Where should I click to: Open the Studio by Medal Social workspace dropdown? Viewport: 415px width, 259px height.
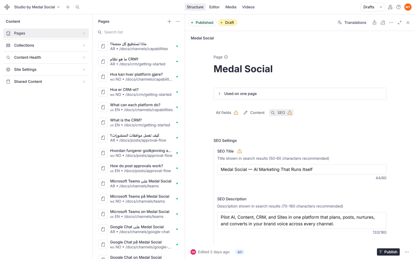tap(37, 7)
